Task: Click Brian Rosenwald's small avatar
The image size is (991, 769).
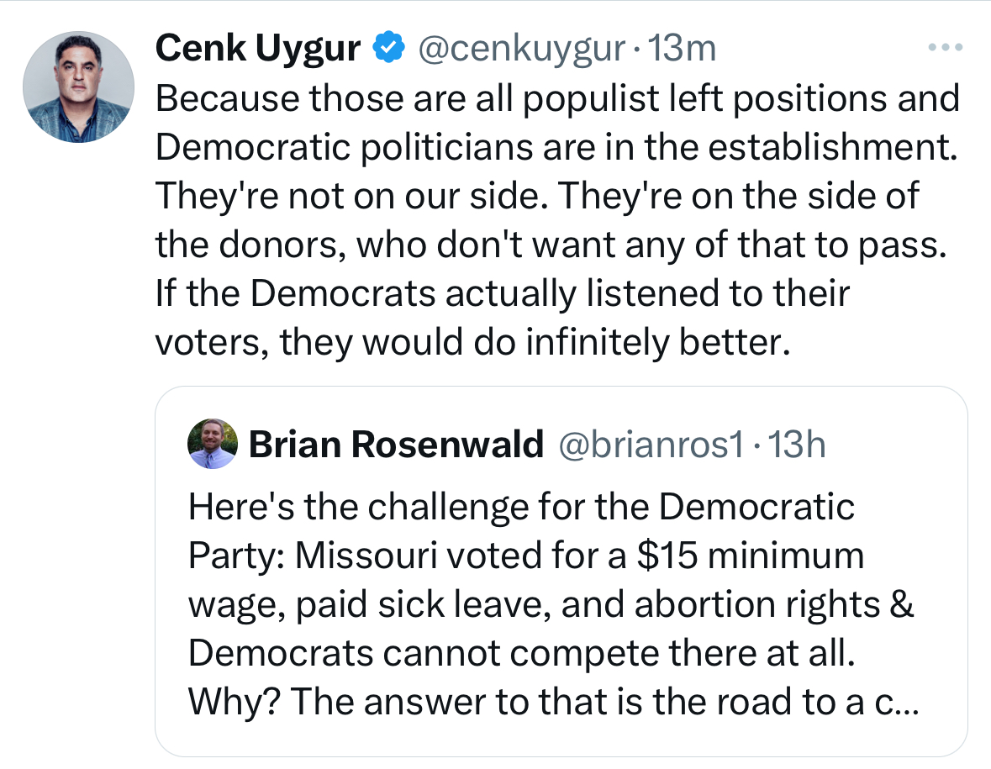Action: (x=211, y=444)
